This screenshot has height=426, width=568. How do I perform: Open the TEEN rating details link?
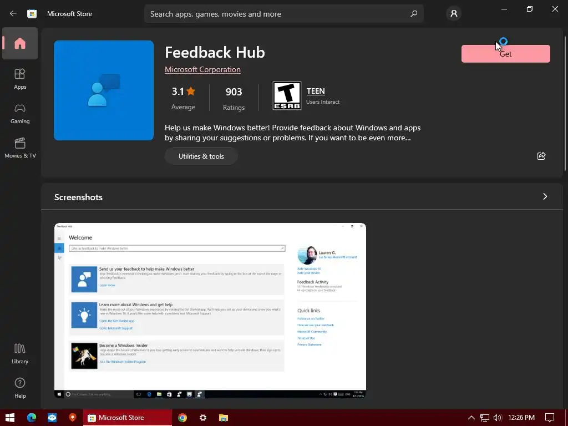pos(316,91)
